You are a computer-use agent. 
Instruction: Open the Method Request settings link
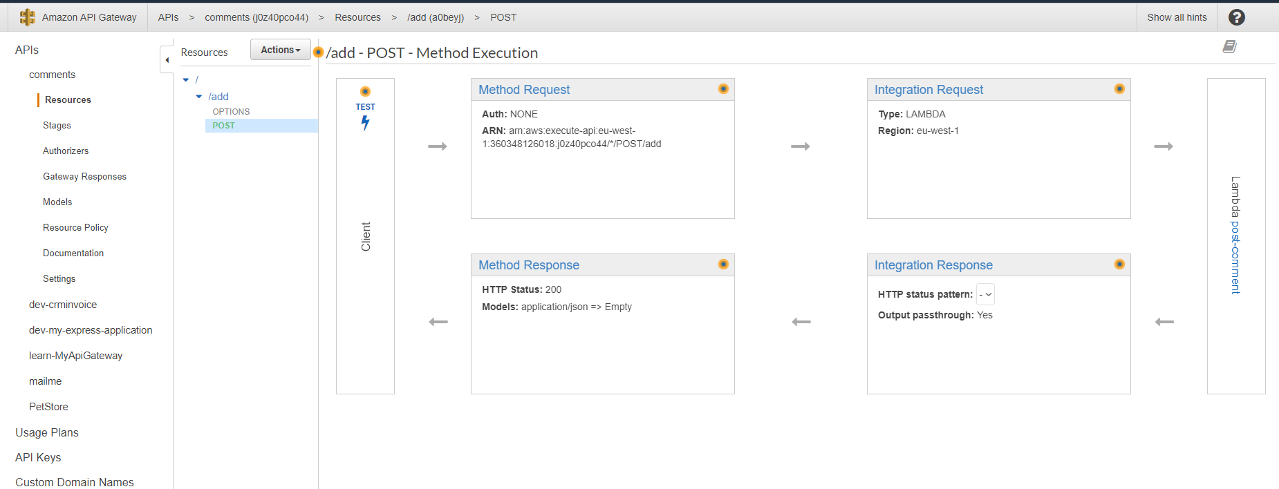524,90
